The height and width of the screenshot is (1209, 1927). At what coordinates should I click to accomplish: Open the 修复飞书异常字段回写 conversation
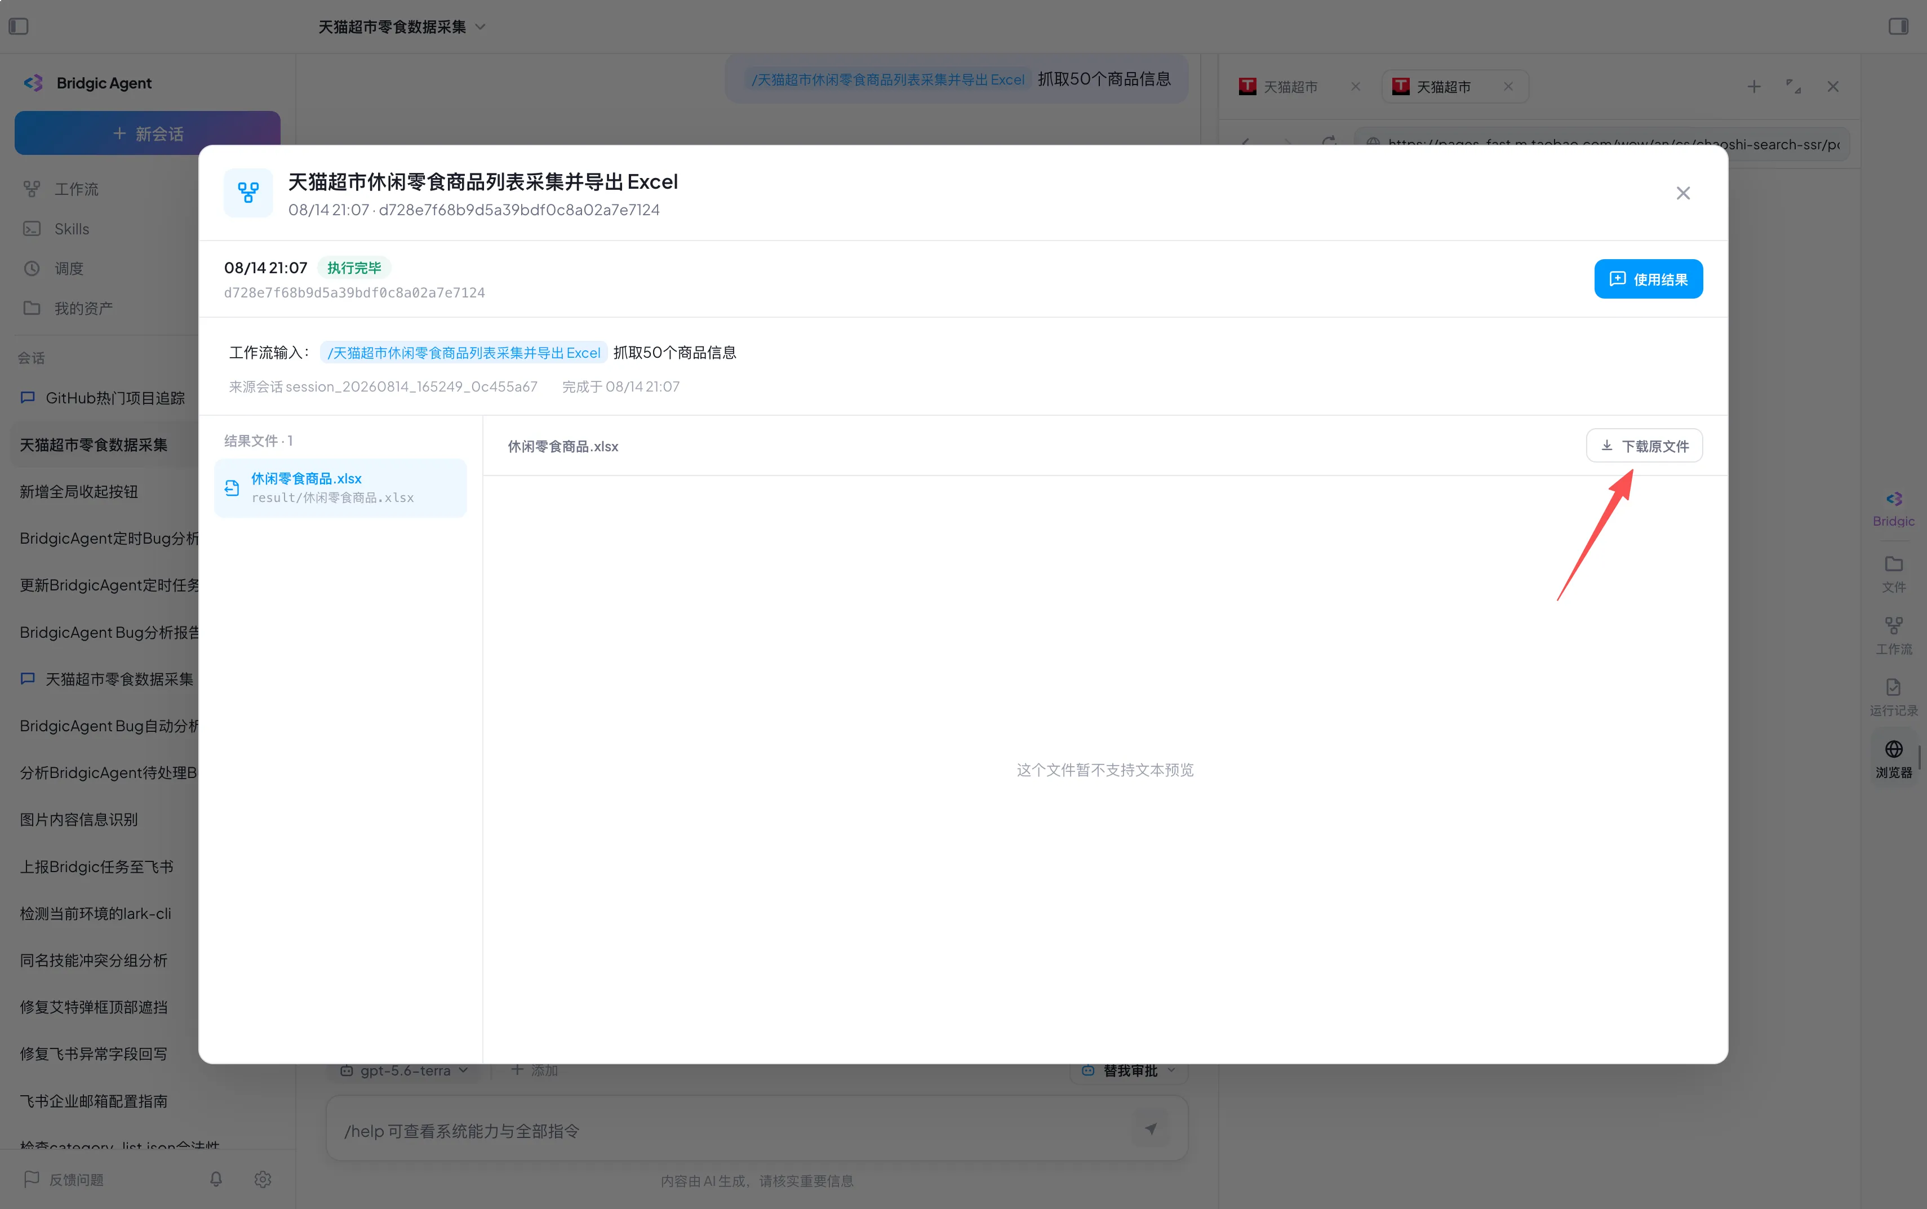click(94, 1054)
